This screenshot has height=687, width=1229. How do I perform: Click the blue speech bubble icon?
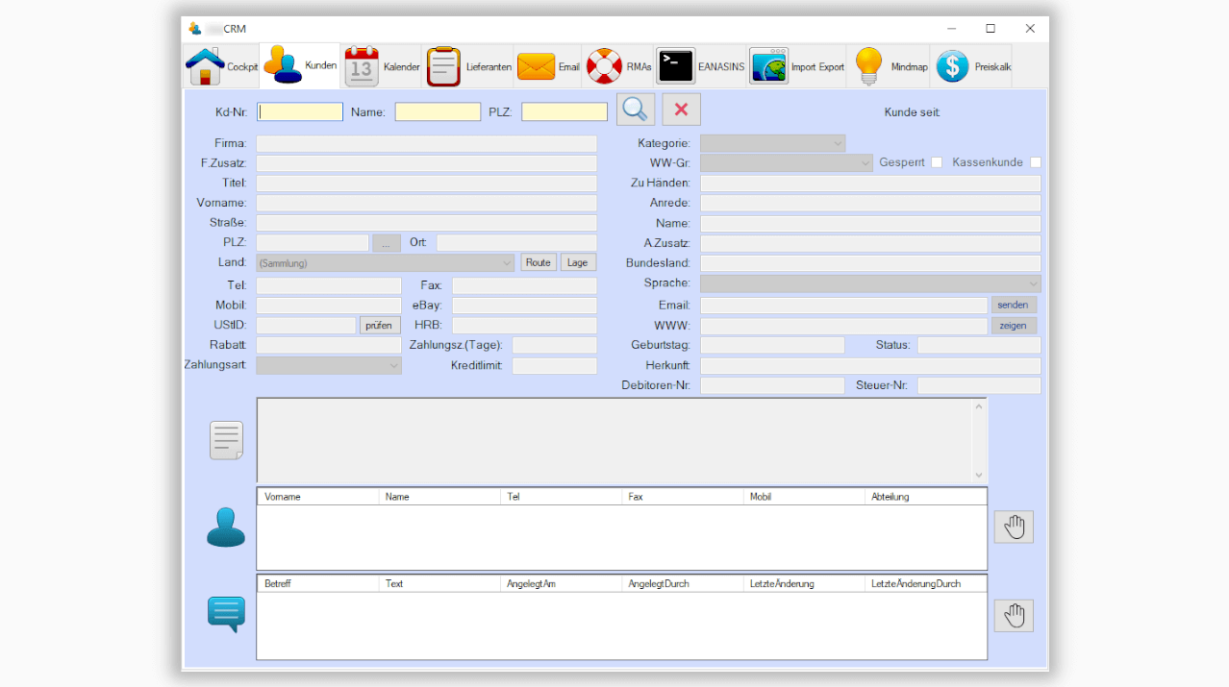[x=226, y=614]
